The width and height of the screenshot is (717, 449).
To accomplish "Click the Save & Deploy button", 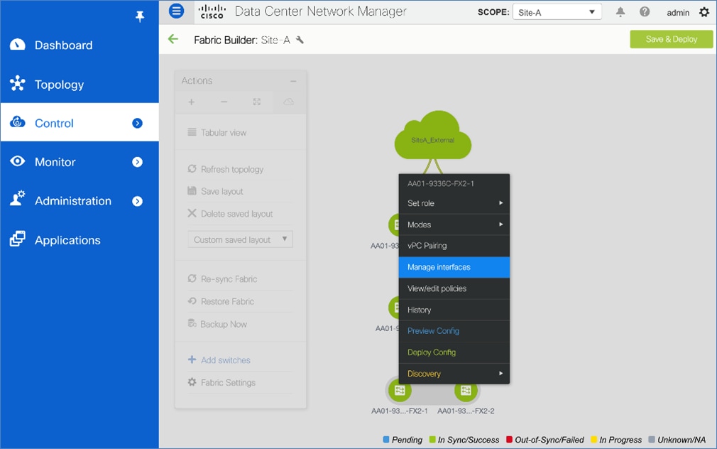I will [671, 39].
